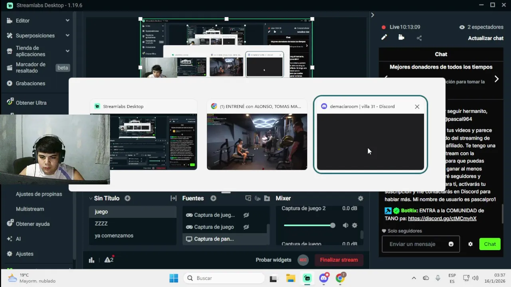Screen dimensions: 511x287
Task: Expand the Editor chevron in sidebar
Action: tap(67, 20)
